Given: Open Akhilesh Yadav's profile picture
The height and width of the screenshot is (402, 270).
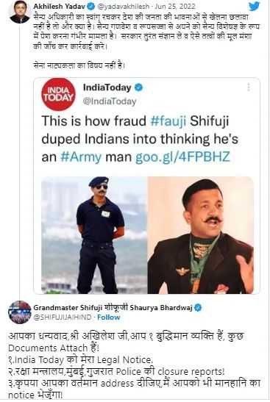Looking at the screenshot, I should click(x=20, y=12).
